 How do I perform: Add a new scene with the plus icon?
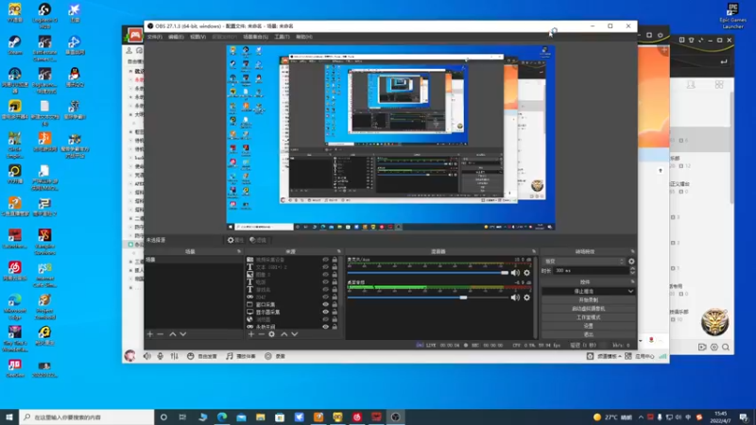(150, 334)
